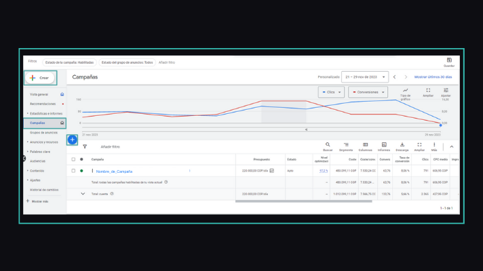Viewport: 483px width, 271px height.
Task: Select Grupos de anuncios in sidebar
Action: [43, 133]
